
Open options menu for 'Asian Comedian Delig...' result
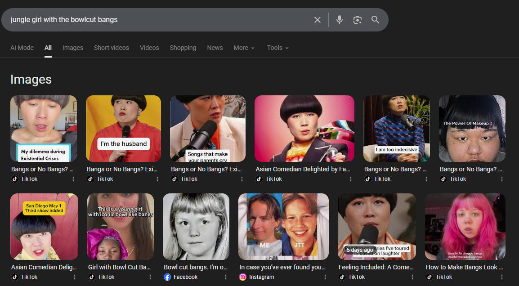[x=75, y=277]
